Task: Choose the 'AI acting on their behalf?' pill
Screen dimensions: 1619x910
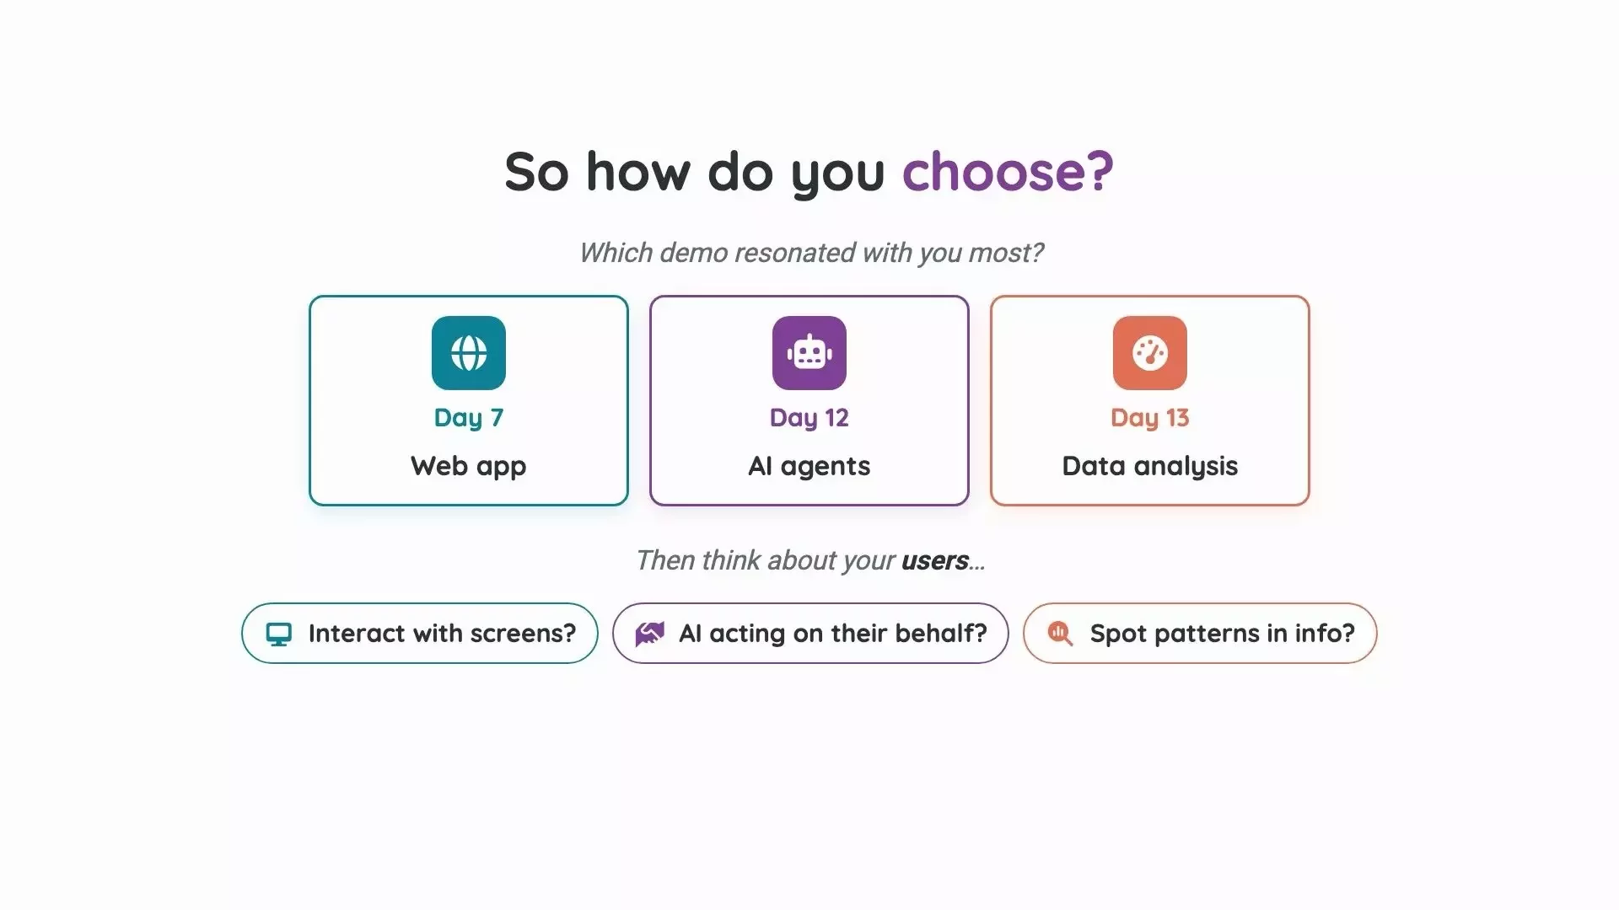Action: point(810,633)
